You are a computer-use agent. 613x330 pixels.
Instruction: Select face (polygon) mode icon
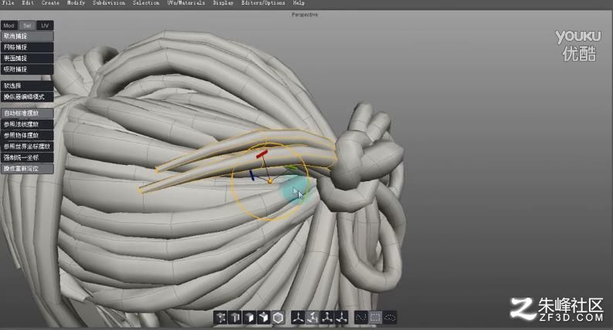(x=249, y=318)
